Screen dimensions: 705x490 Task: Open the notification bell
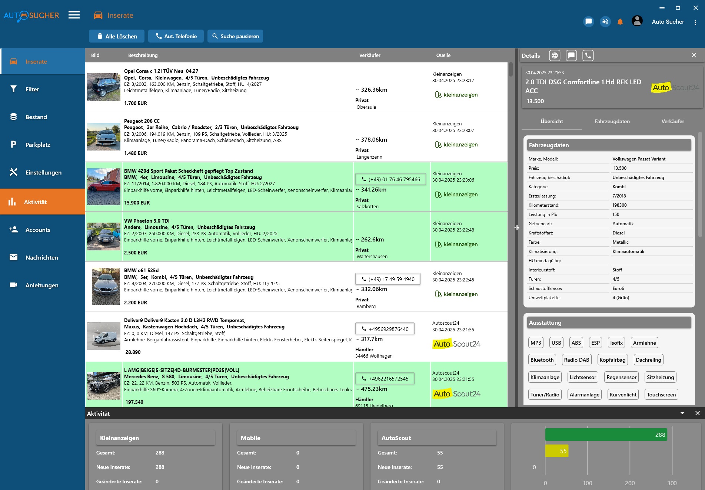pos(620,22)
